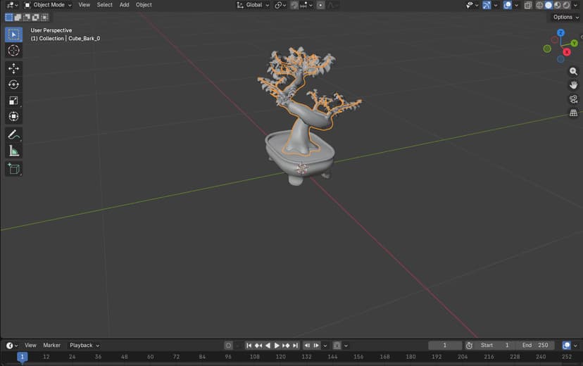Open the timeline View menu
The width and height of the screenshot is (583, 366).
(30, 345)
